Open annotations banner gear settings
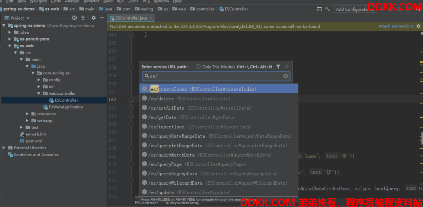 click(418, 26)
